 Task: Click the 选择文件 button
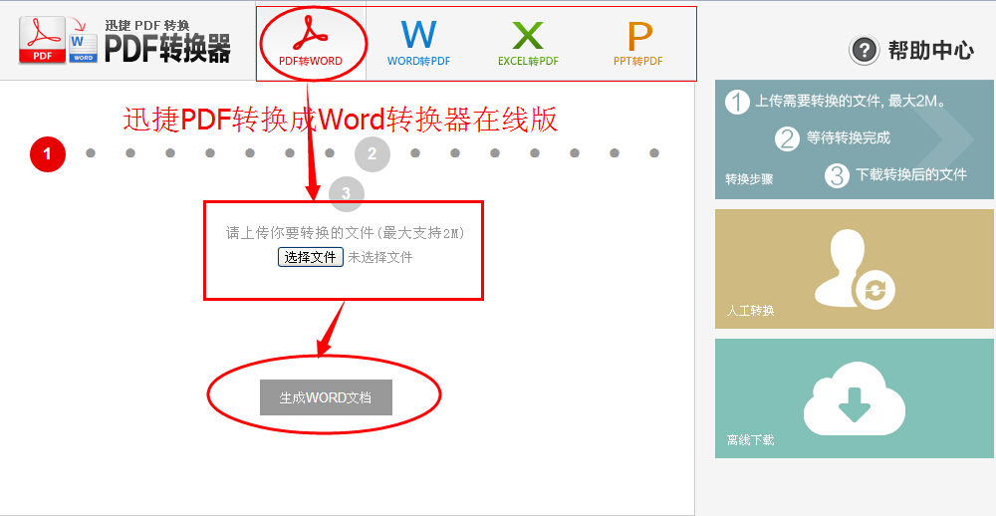310,257
